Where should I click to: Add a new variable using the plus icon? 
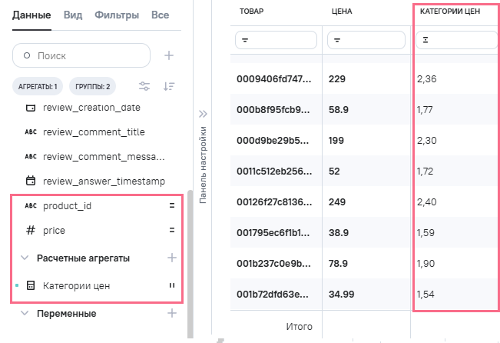pos(172,314)
